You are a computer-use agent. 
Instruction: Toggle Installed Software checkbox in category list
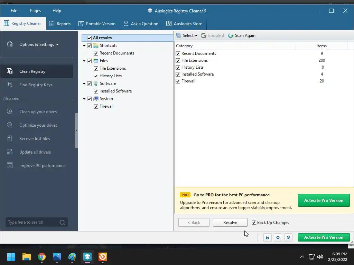coord(178,75)
